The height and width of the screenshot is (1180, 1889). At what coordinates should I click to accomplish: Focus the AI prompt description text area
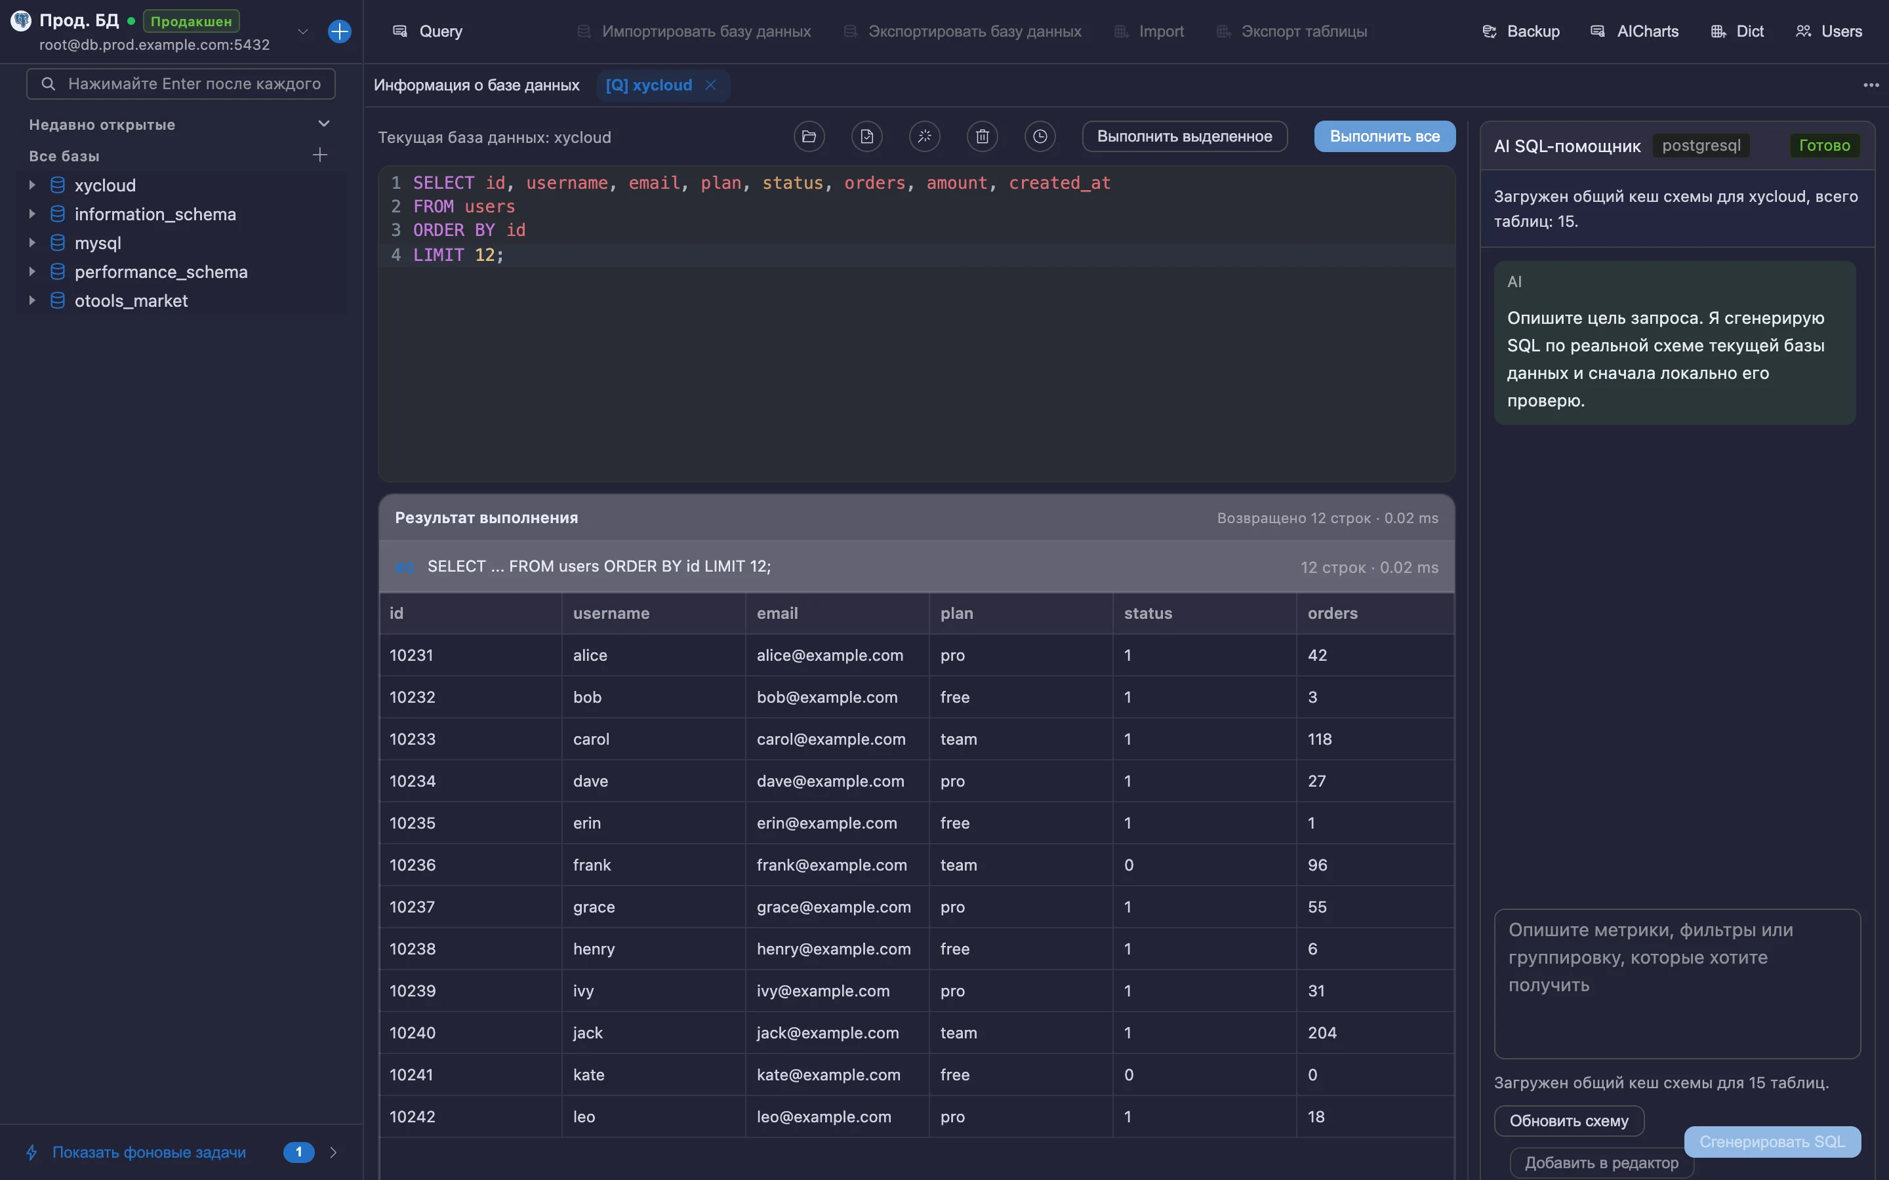1676,983
